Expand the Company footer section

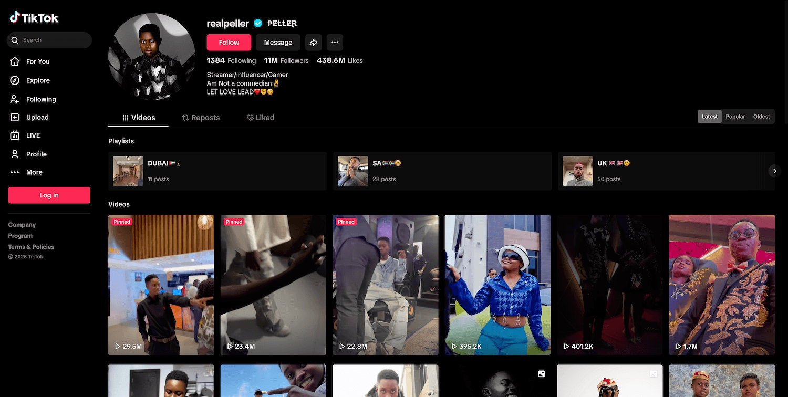click(22, 225)
